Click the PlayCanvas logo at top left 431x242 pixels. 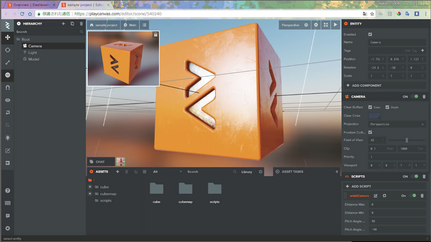coord(8,25)
